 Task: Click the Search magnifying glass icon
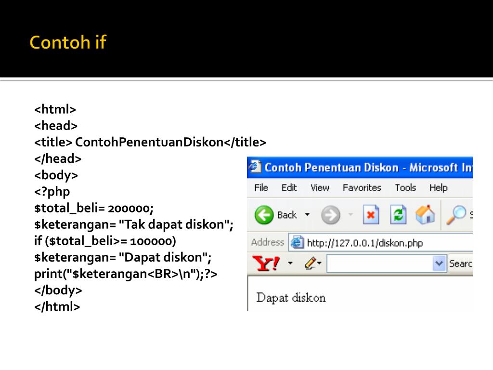tap(456, 215)
